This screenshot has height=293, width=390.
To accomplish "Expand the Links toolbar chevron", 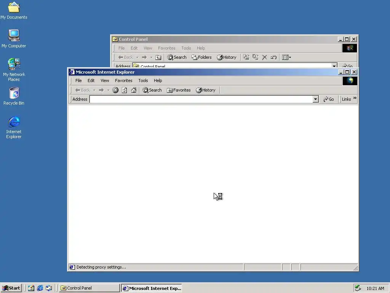I will (x=355, y=98).
